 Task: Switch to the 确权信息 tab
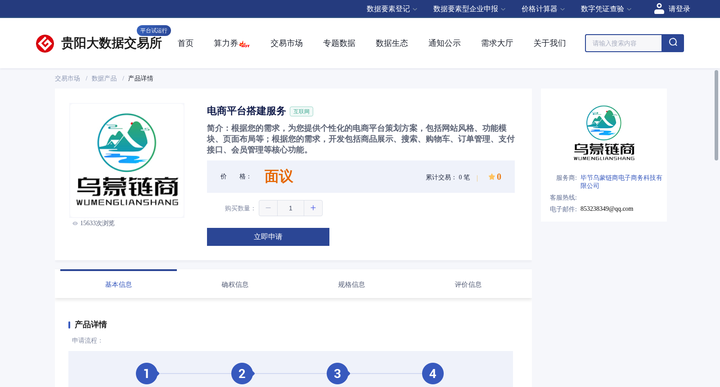[235, 285]
